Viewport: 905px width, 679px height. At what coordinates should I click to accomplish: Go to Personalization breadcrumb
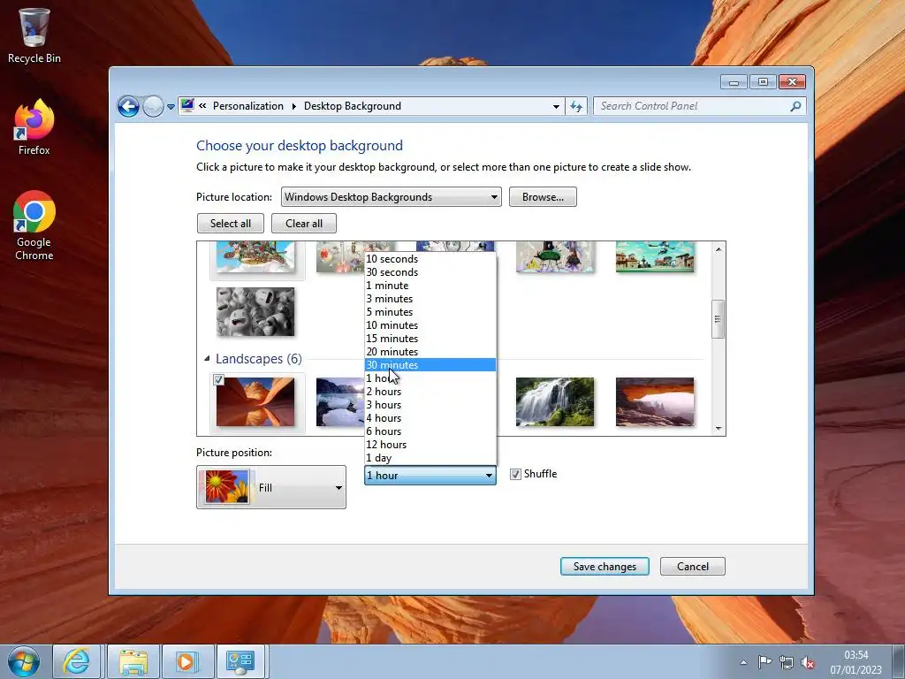248,106
